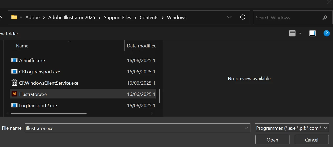Click the LogTransport2.exe file icon
Viewport: 333px width, 147px height.
pos(14,105)
